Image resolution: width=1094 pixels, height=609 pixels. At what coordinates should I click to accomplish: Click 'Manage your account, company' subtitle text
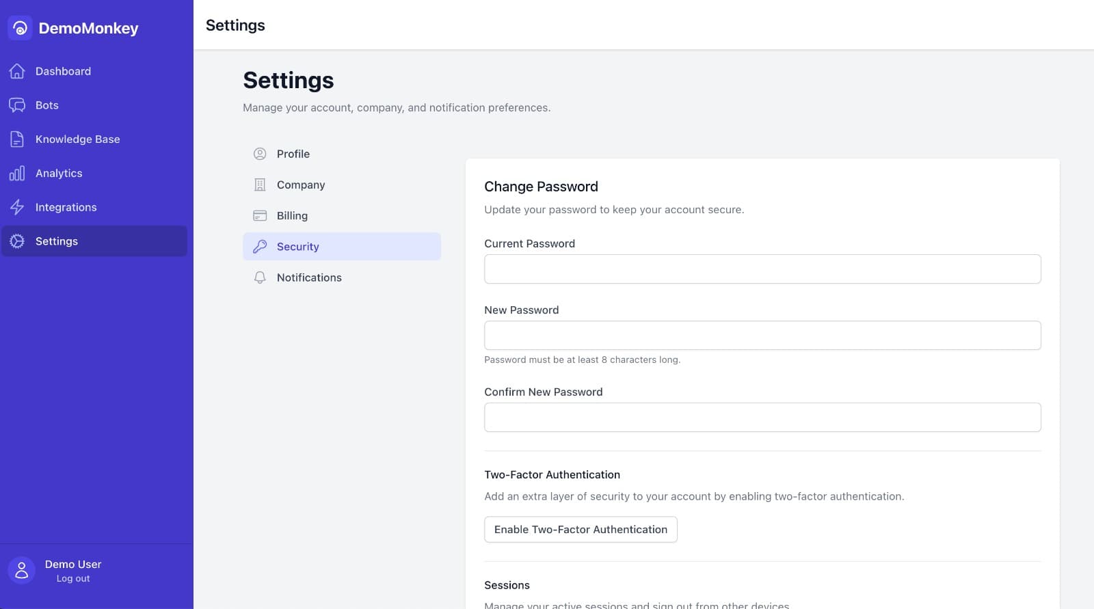397,107
